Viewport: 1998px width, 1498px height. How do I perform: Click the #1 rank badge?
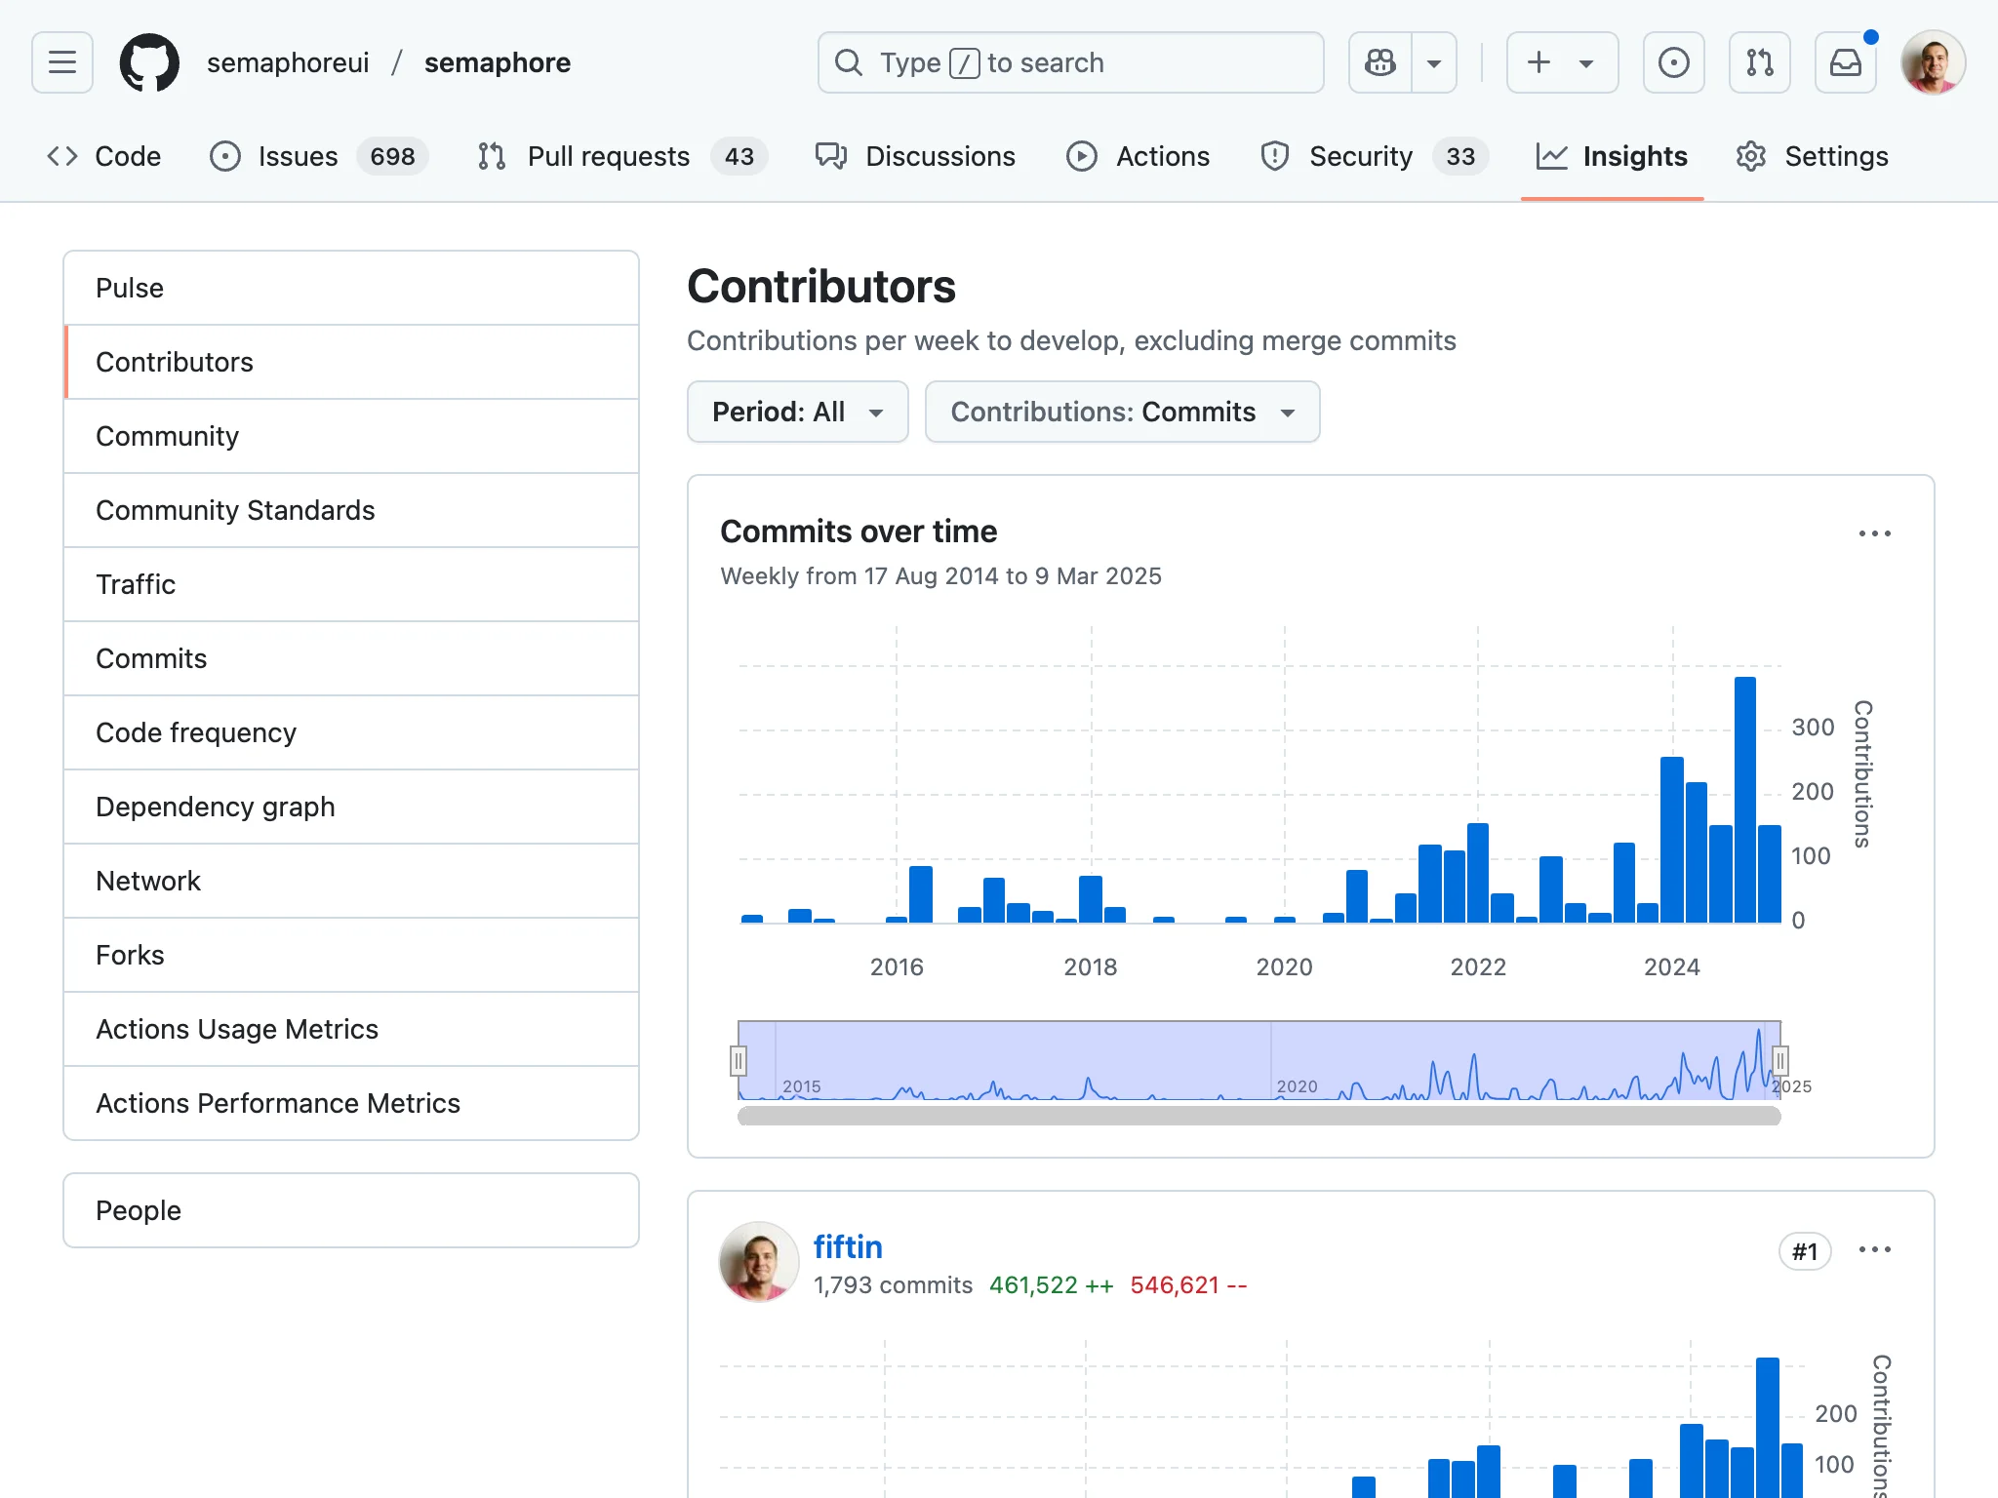click(1805, 1251)
